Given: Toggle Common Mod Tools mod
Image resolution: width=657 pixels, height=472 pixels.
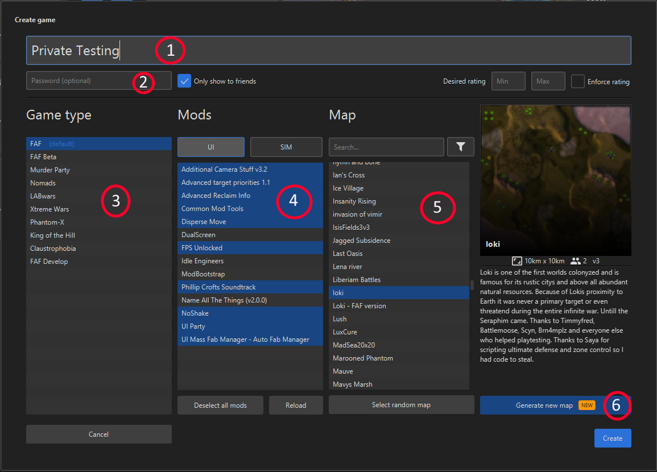Looking at the screenshot, I should (250, 209).
